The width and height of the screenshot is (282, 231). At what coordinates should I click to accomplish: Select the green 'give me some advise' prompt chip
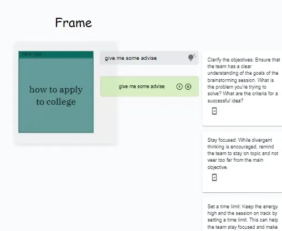click(150, 86)
